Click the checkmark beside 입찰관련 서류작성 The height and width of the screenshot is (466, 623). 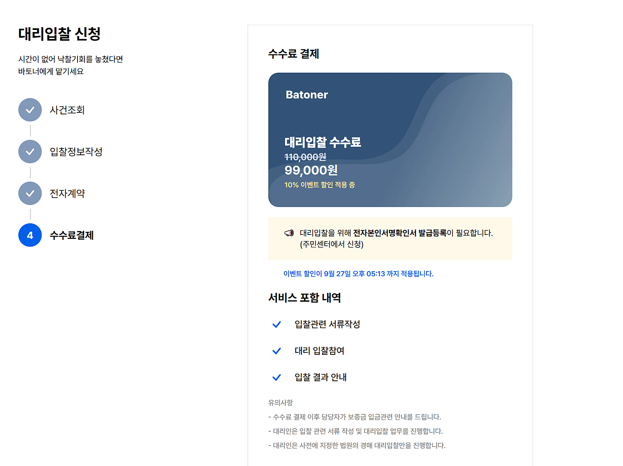(x=276, y=324)
